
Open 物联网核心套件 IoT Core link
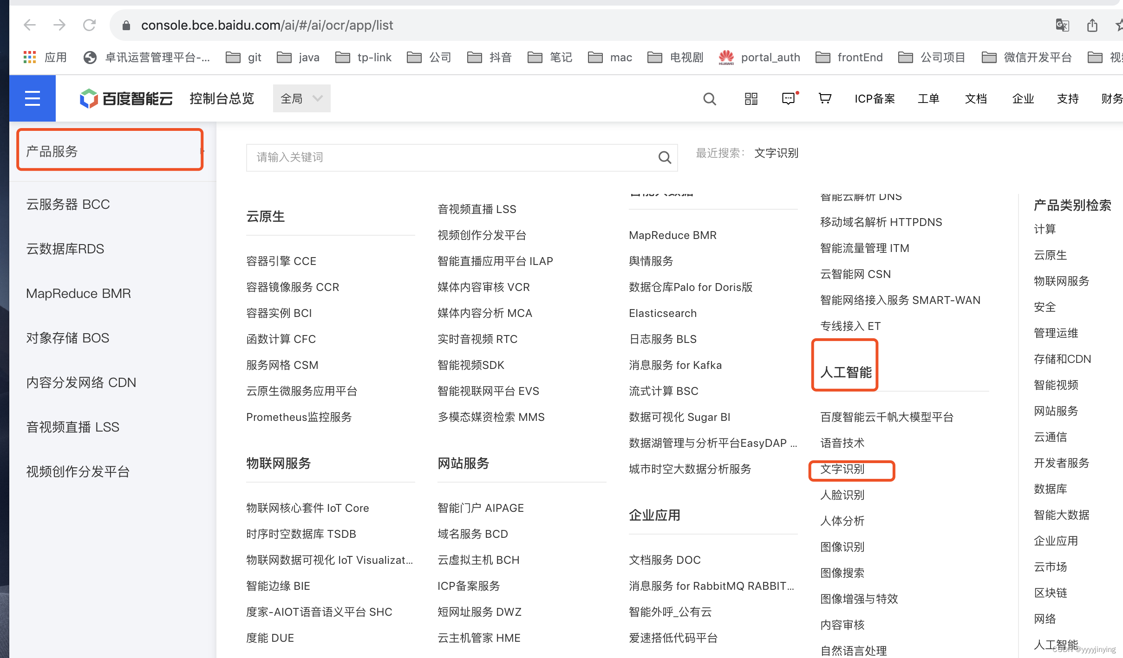(307, 508)
